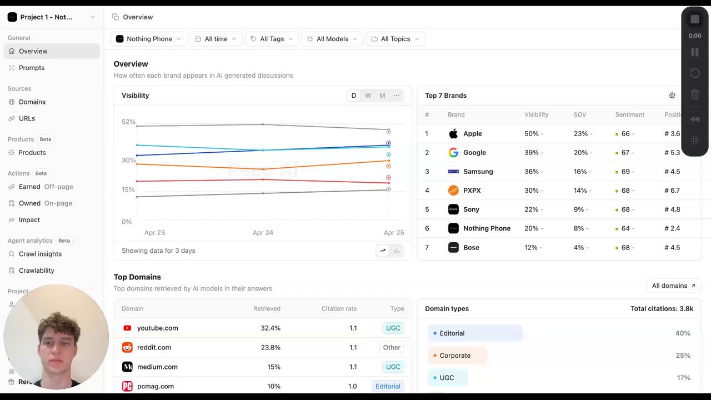Click the Corporate domain type bar
The image size is (711, 400).
(x=457, y=356)
